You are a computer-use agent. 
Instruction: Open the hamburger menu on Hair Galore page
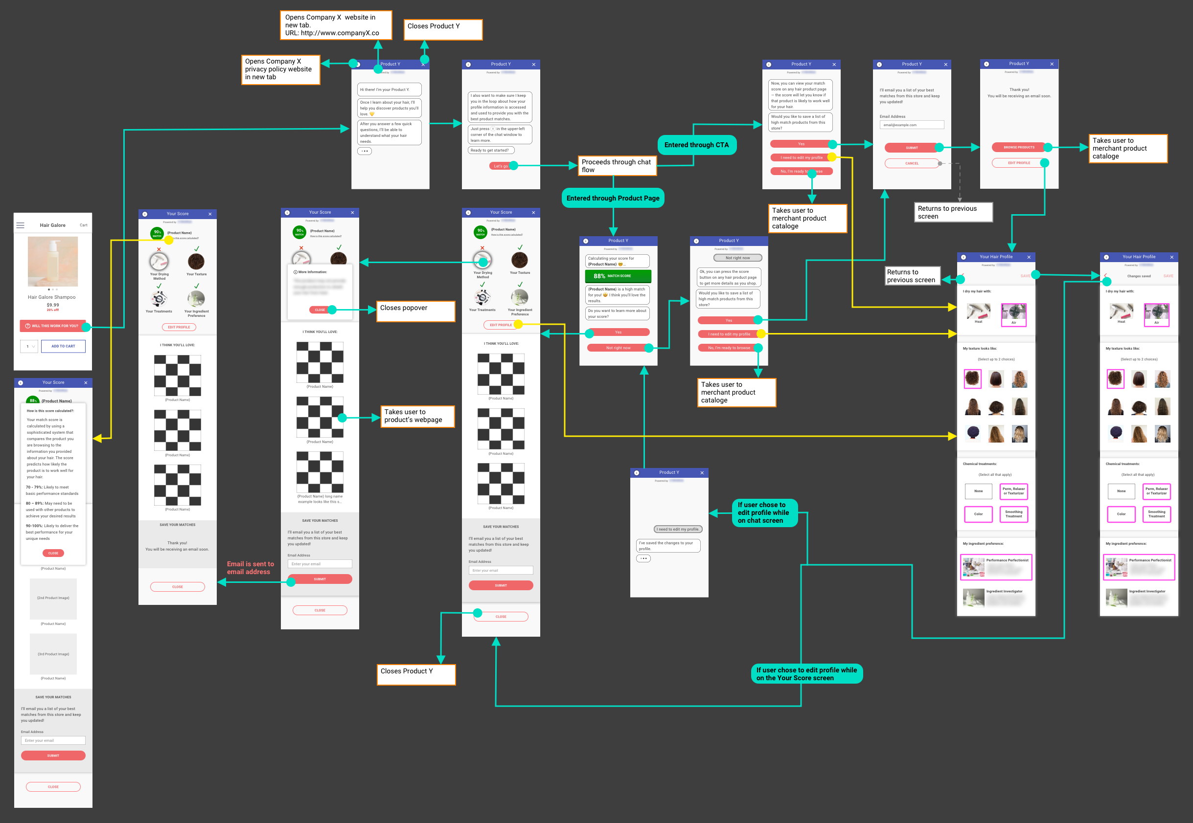[21, 225]
